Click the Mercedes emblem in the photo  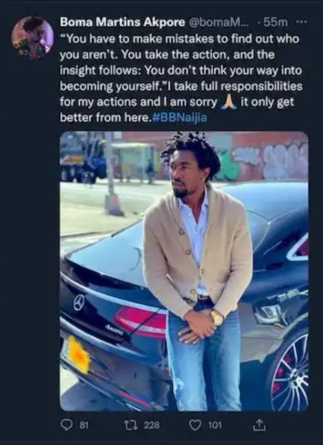click(x=79, y=303)
